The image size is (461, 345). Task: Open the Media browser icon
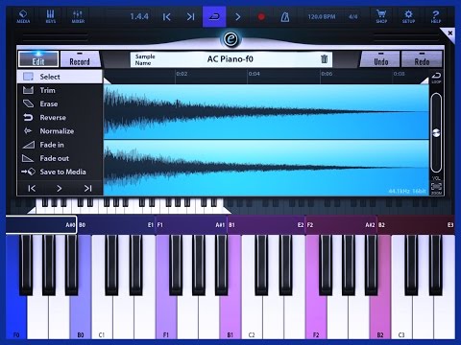[x=23, y=16]
